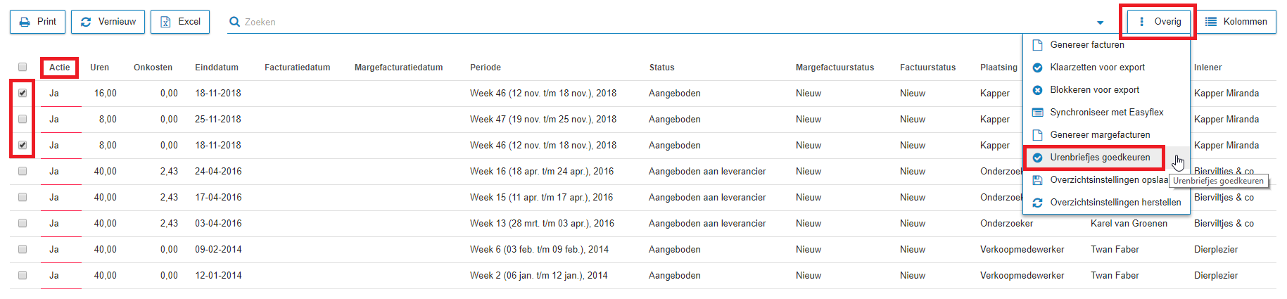
Task: Click the Excel file icon
Action: 165,22
